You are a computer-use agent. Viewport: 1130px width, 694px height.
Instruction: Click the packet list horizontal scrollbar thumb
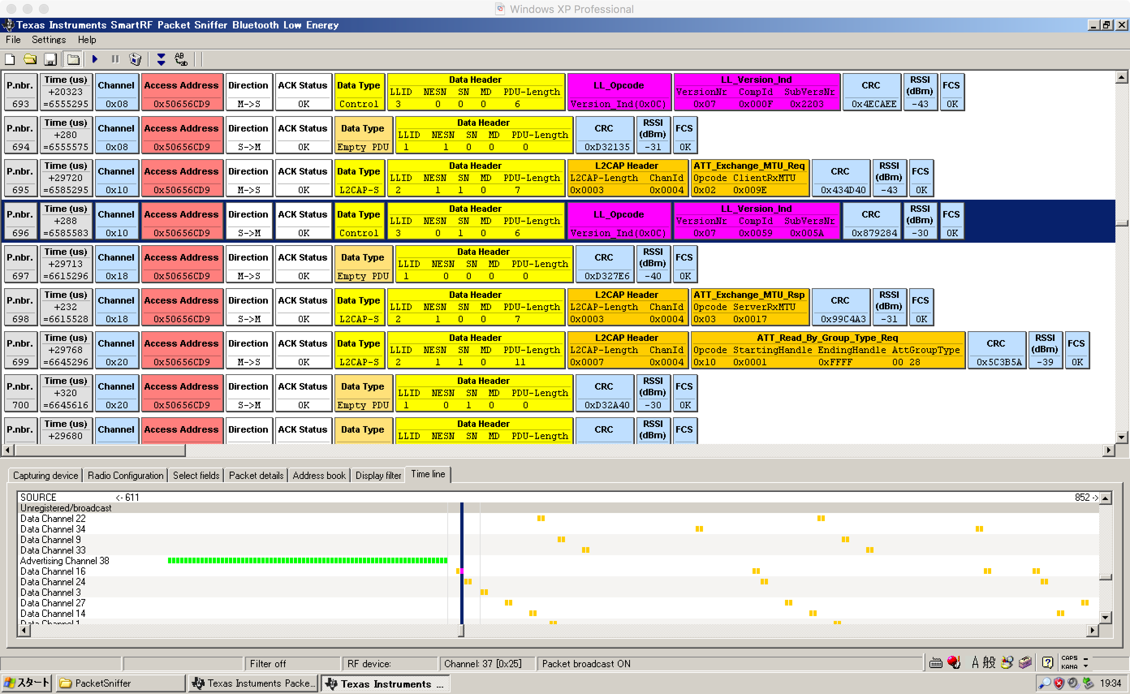pyautogui.click(x=100, y=450)
